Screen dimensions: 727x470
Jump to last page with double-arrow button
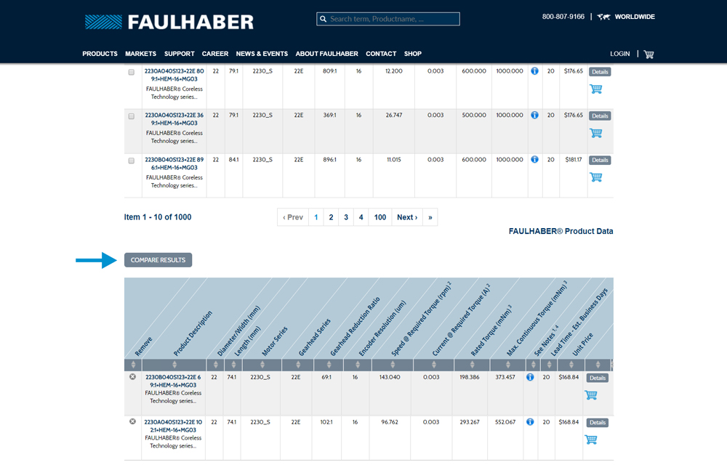(x=430, y=217)
